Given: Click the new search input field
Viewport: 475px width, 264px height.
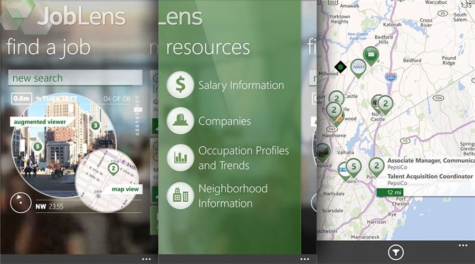Looking at the screenshot, I should coord(75,78).
